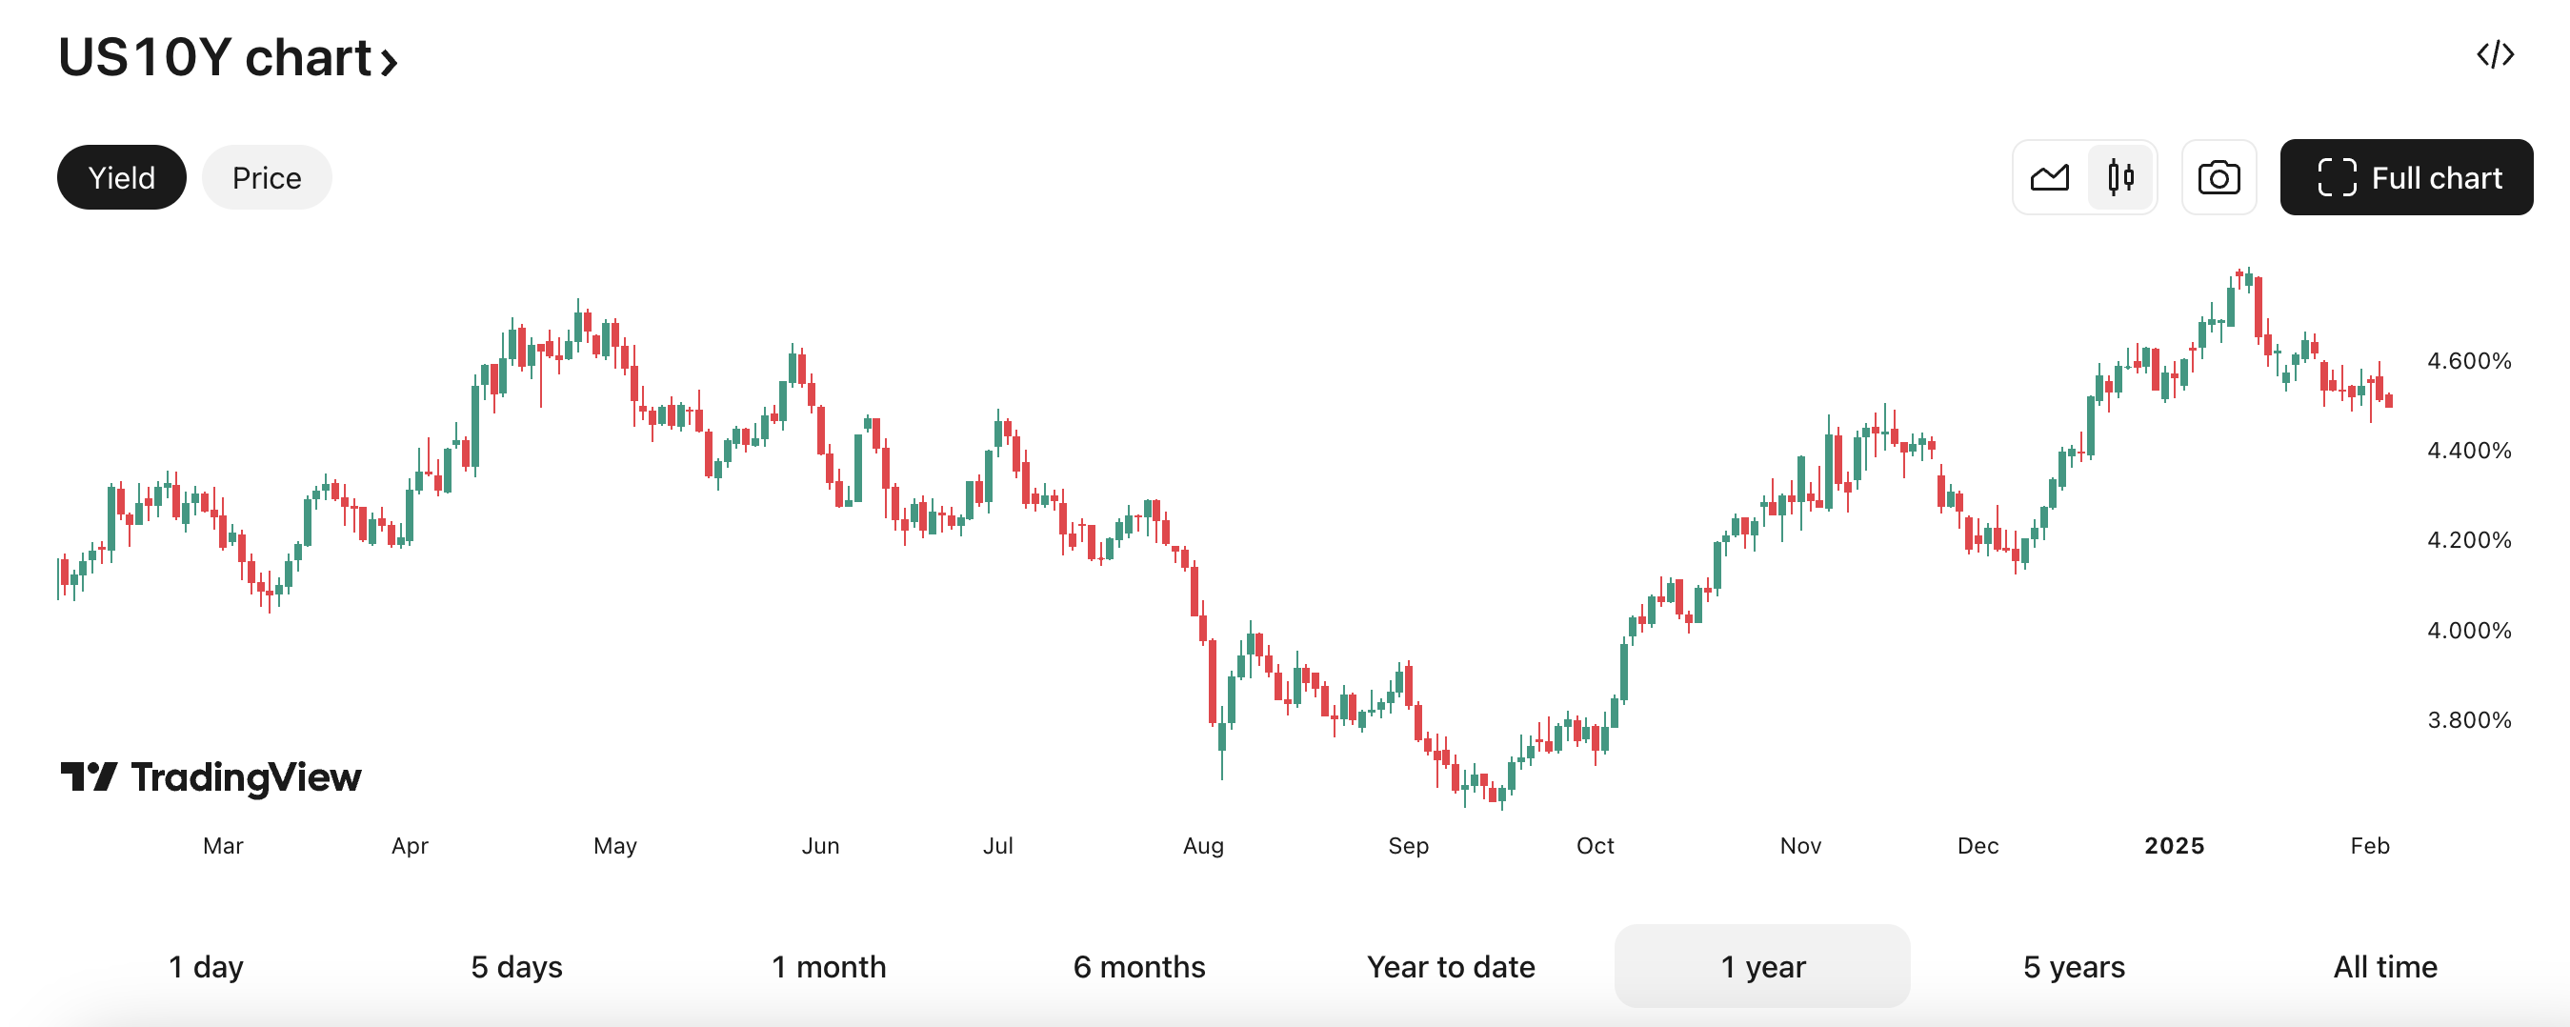Select the 2025 label on the timeline

(x=2175, y=845)
